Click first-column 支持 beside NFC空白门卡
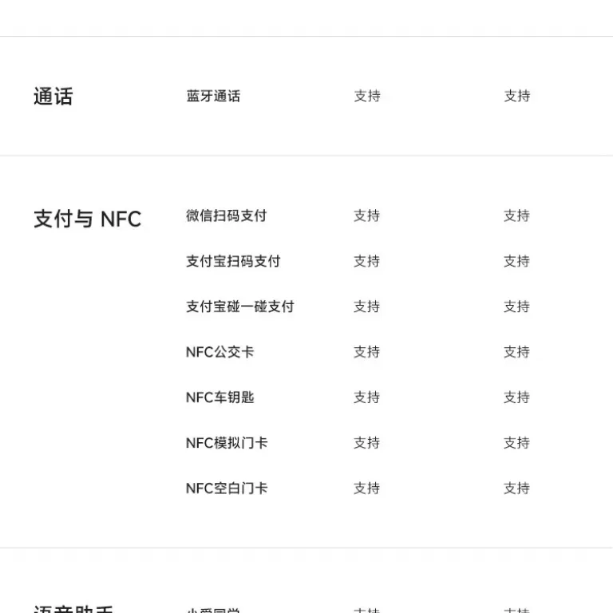613x613 pixels. 366,488
